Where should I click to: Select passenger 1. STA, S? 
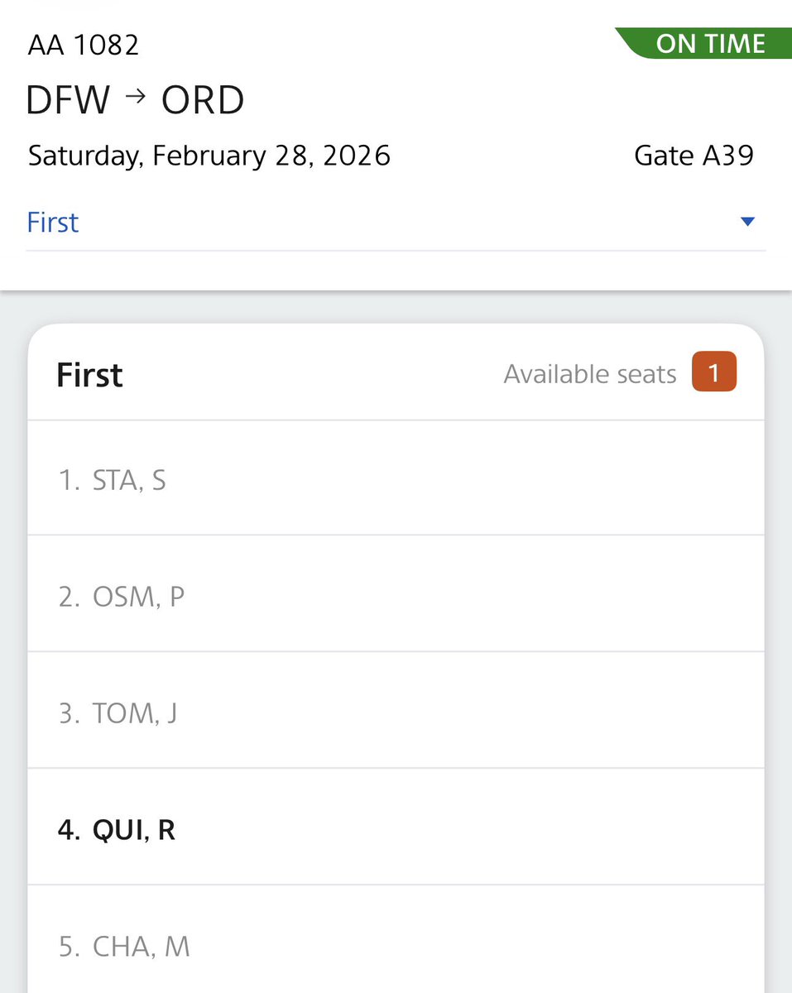click(396, 478)
